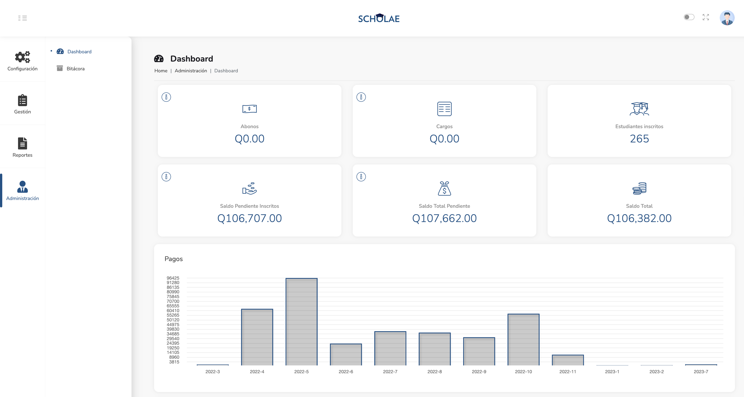Click the Estudiantes inscritos graduation icon
The image size is (744, 397).
639,109
